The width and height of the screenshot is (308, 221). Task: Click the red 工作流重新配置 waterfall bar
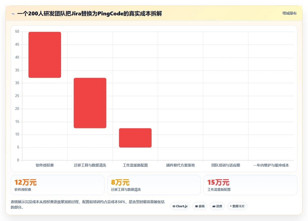(135, 138)
